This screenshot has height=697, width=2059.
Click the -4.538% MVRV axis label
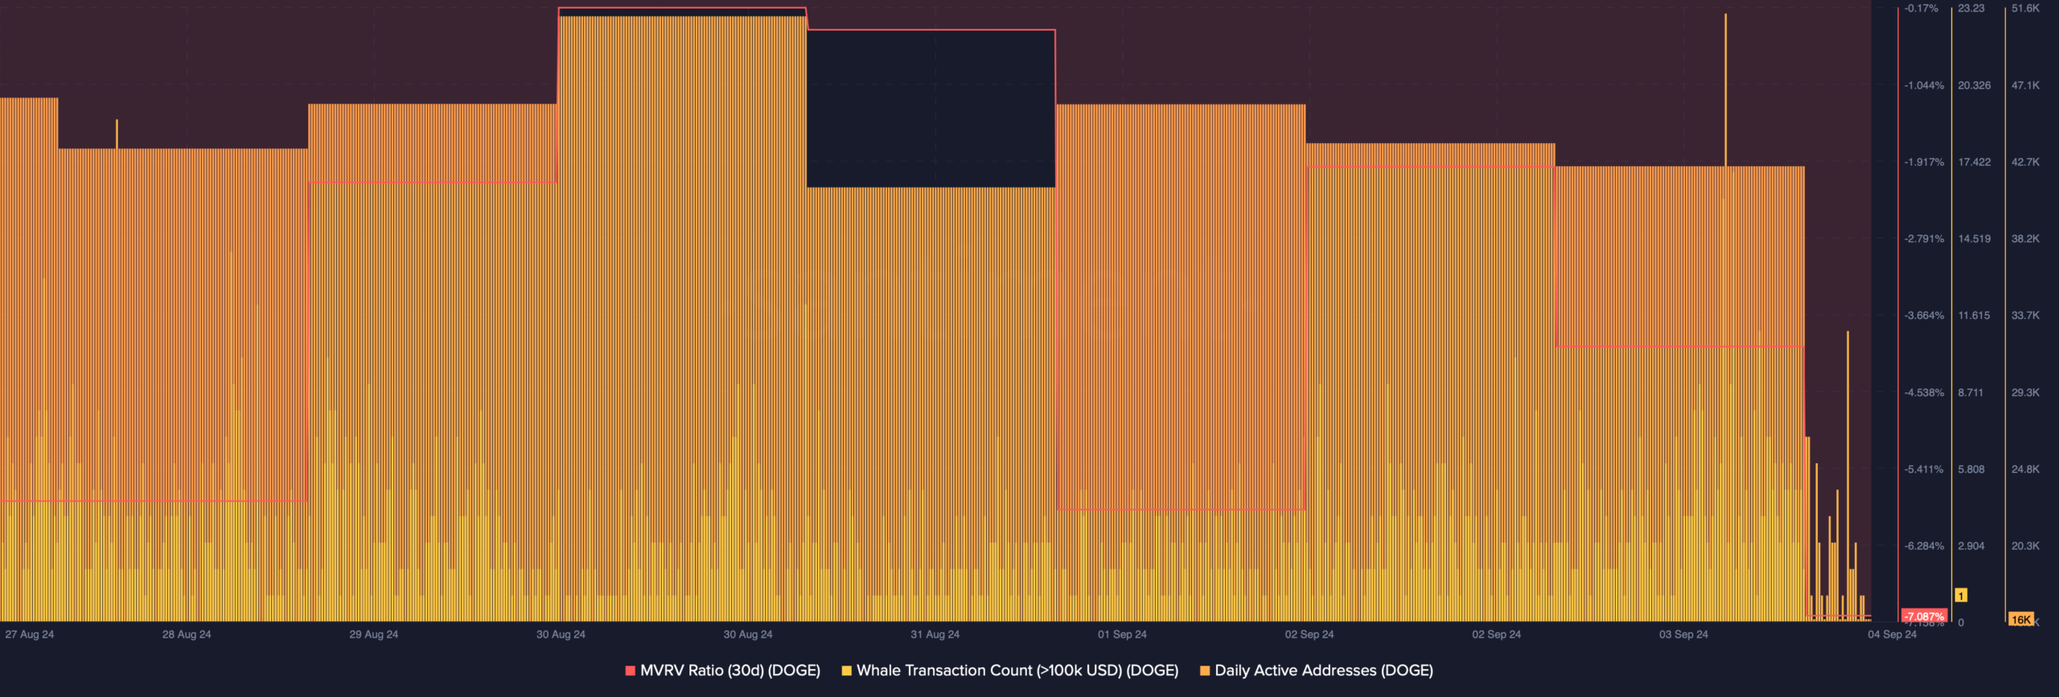[x=1924, y=392]
